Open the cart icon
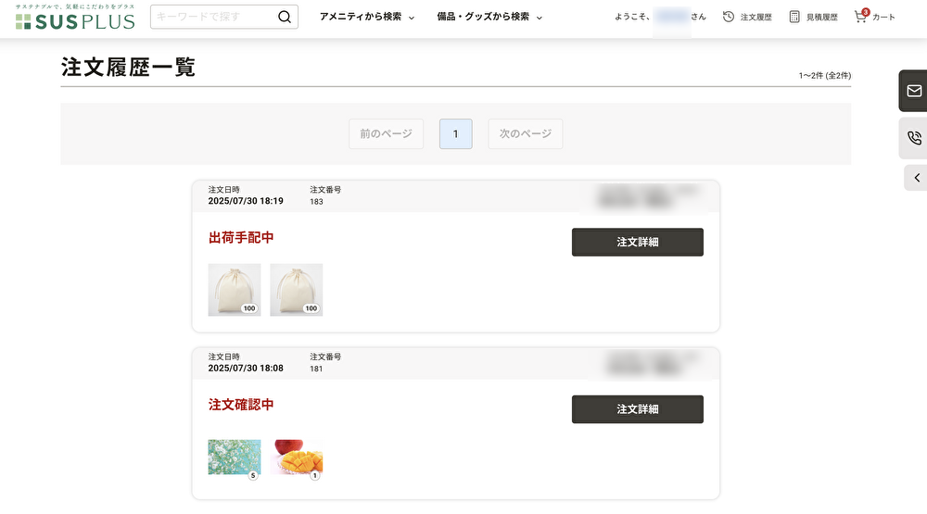This screenshot has width=927, height=514. click(861, 17)
